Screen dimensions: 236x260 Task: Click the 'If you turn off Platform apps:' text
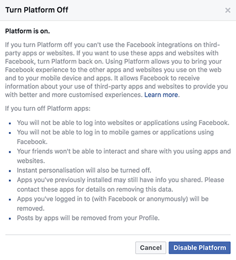[x=48, y=108]
